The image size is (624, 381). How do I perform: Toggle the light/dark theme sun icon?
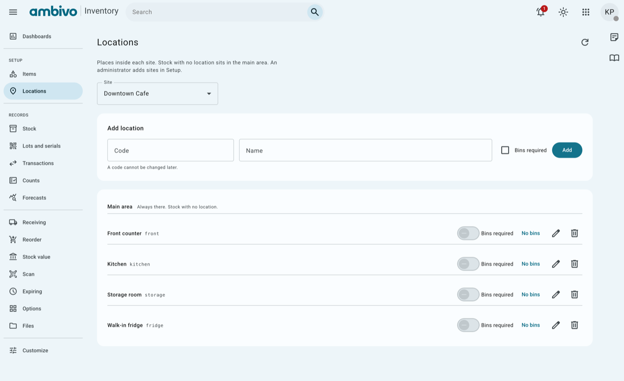(563, 12)
